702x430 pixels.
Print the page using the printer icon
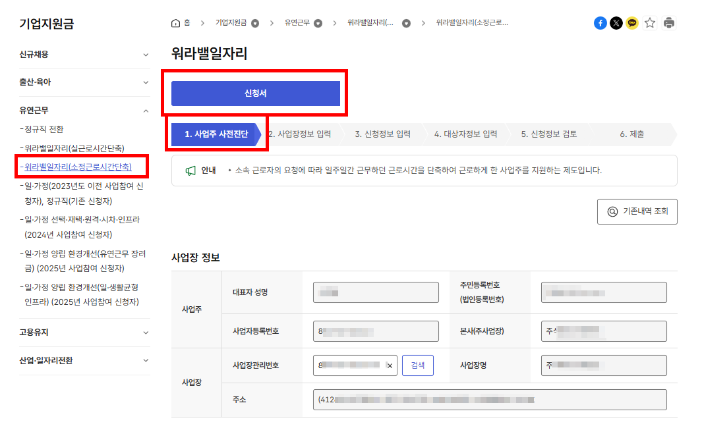point(668,22)
